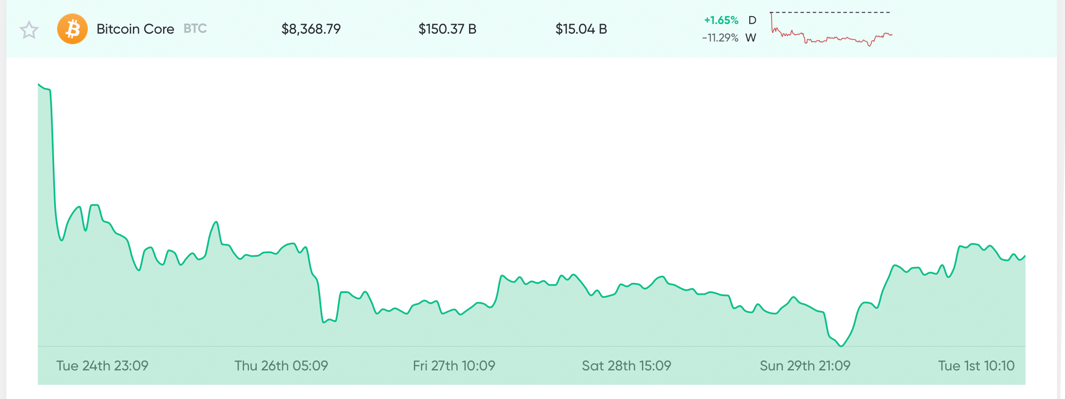Screen dimensions: 1065x399
Task: Click the star to favorite Bitcoin Core
Action: [29, 29]
